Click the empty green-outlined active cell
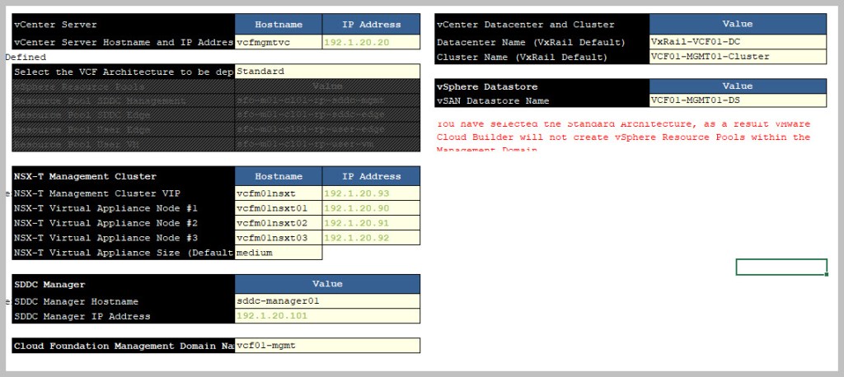 coord(781,267)
